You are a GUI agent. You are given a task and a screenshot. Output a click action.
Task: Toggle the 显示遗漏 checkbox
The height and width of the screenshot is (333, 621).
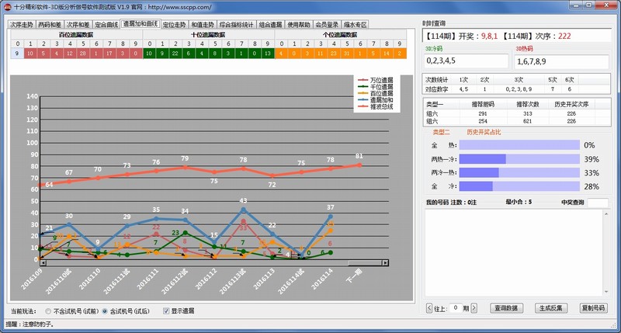click(165, 310)
